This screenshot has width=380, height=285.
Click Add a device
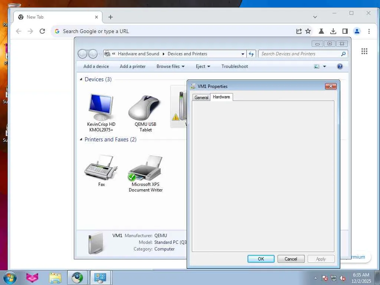tap(96, 66)
